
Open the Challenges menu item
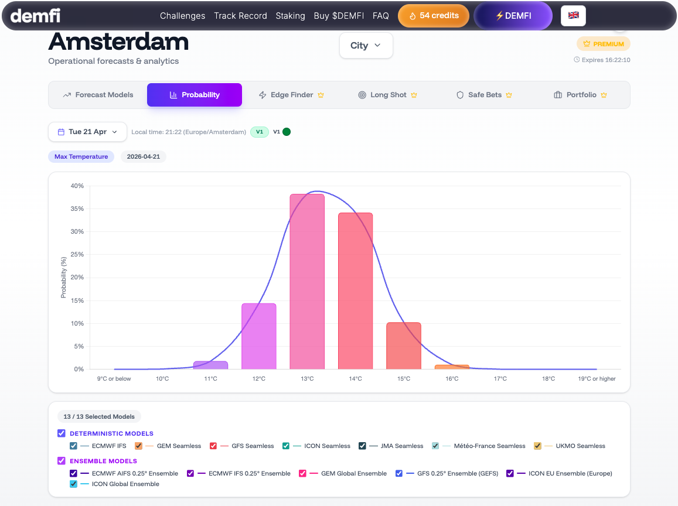182,16
